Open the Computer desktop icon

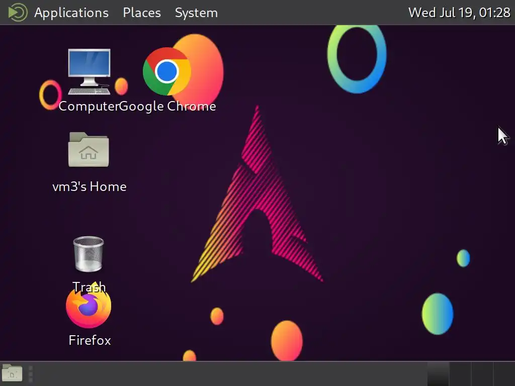coord(89,71)
